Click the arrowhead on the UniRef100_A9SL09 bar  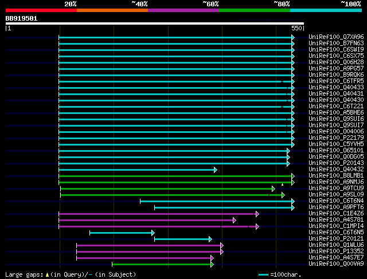283,195
